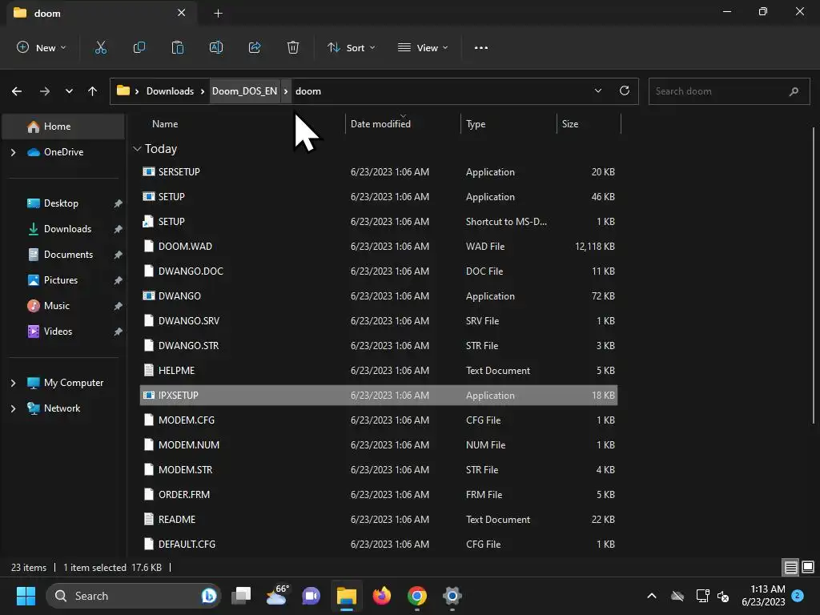Go forward with the right arrow
The height and width of the screenshot is (615, 820).
45,91
